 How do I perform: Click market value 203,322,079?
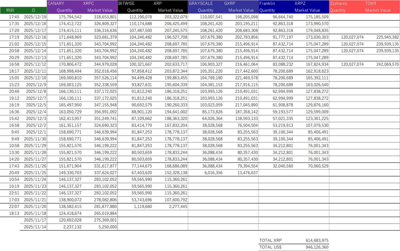[x=176, y=17]
